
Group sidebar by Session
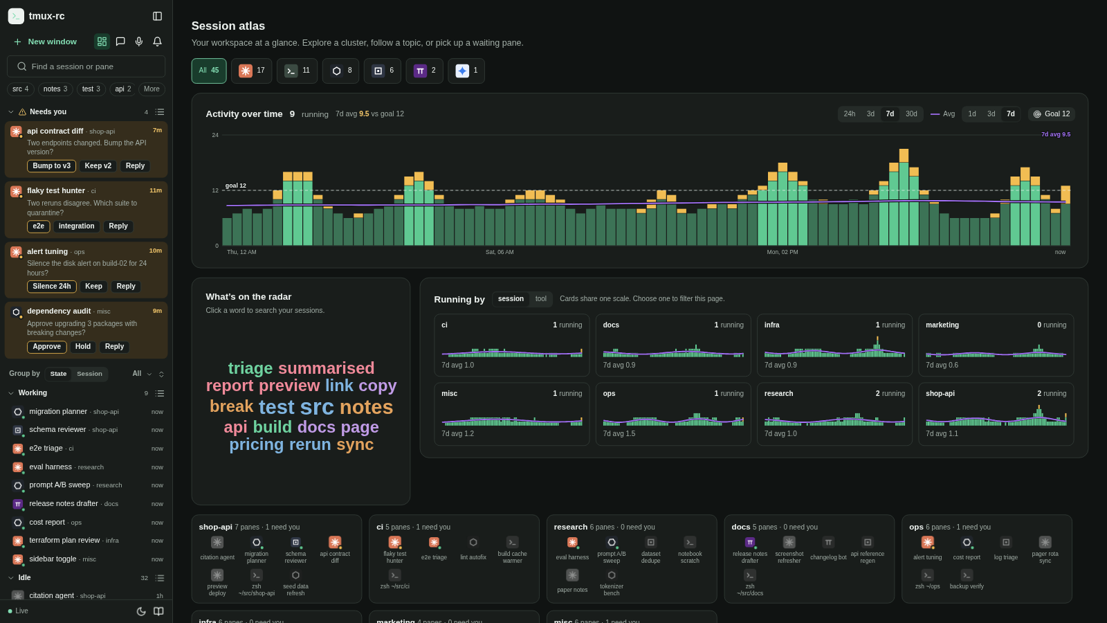pos(89,374)
